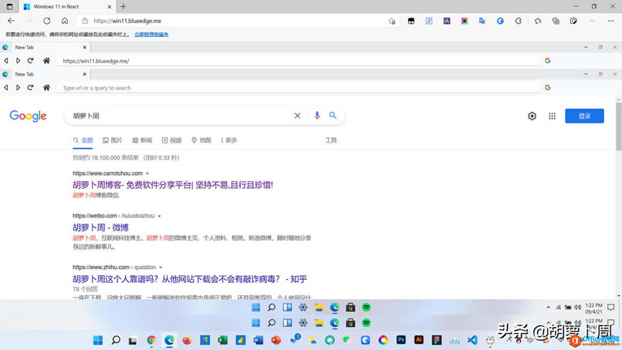Open the tab actions menu at top-left
The width and height of the screenshot is (622, 350).
click(x=9, y=7)
